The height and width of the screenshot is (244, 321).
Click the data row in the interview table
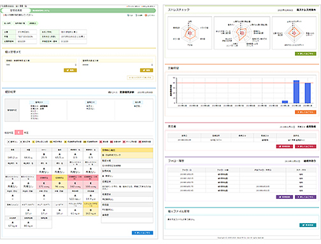click(x=242, y=140)
